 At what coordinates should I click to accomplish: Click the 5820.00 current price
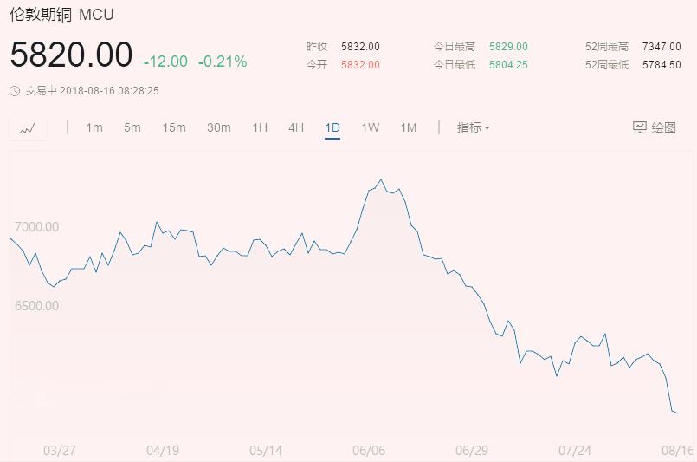(x=71, y=56)
